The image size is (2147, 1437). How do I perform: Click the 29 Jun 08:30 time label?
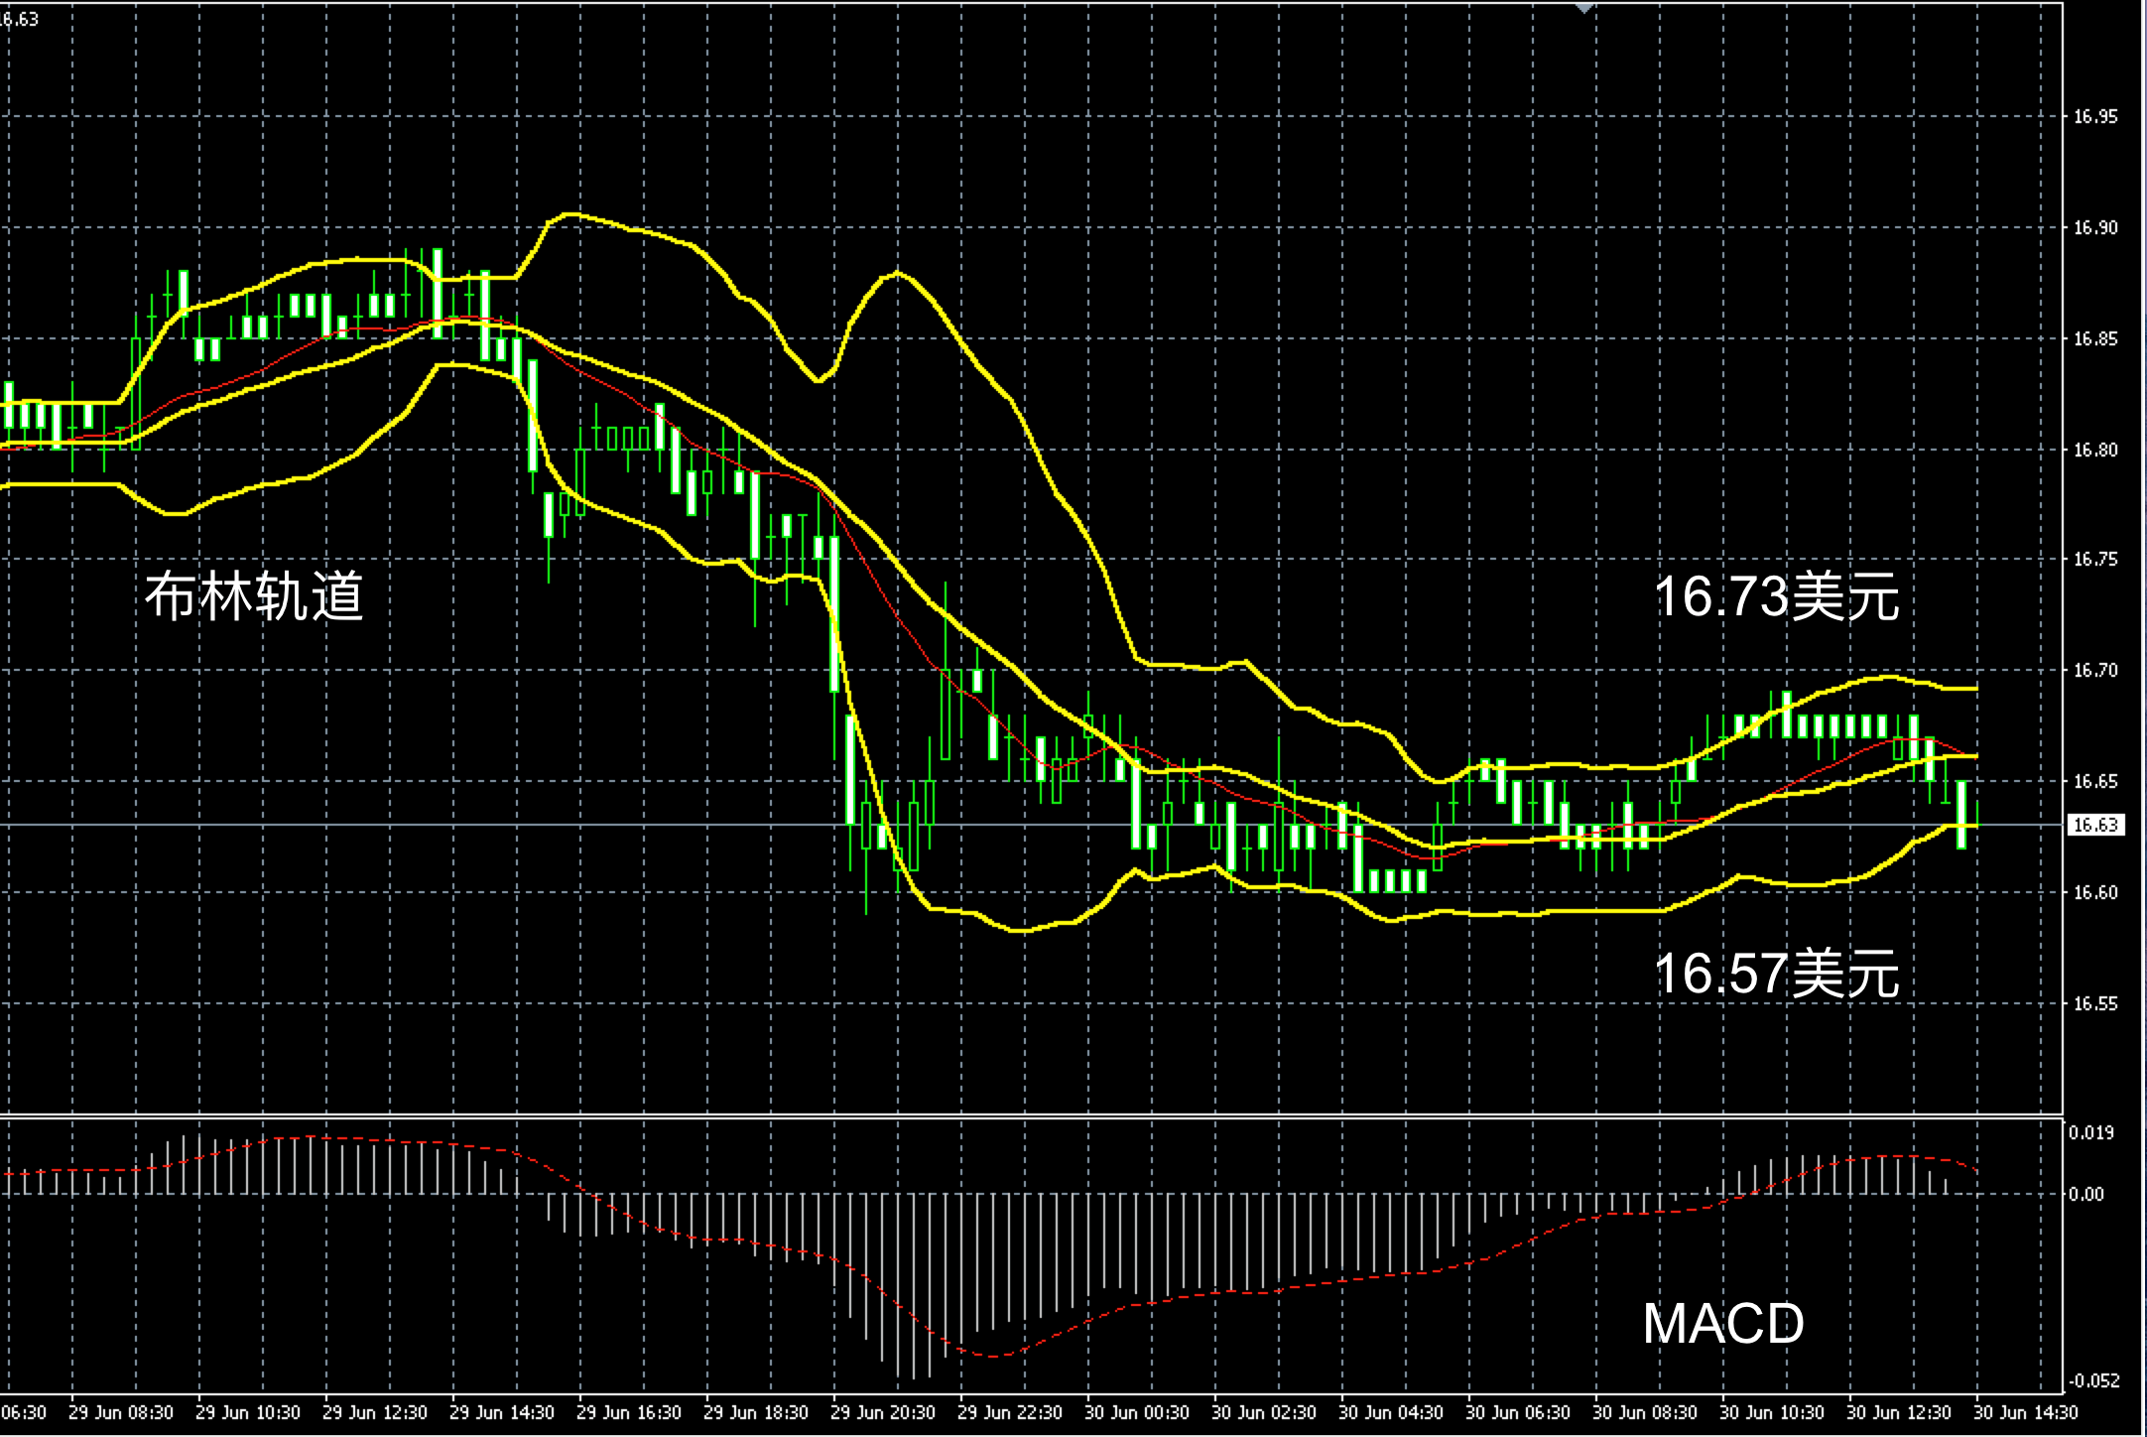tap(121, 1412)
